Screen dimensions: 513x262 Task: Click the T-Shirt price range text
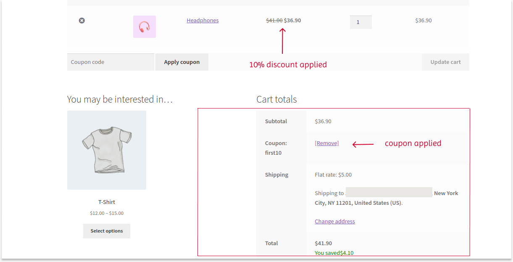[x=106, y=213]
